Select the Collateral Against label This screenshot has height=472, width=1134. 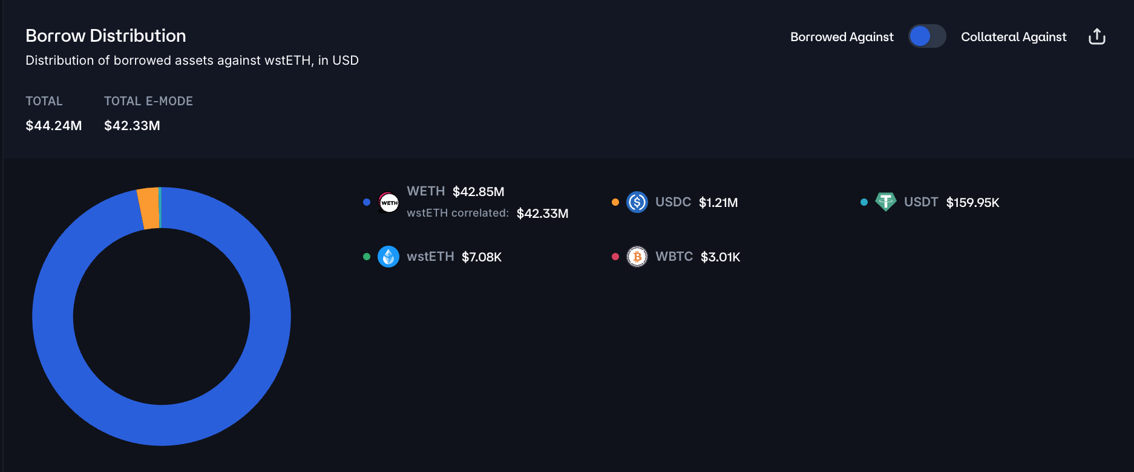coord(1013,37)
